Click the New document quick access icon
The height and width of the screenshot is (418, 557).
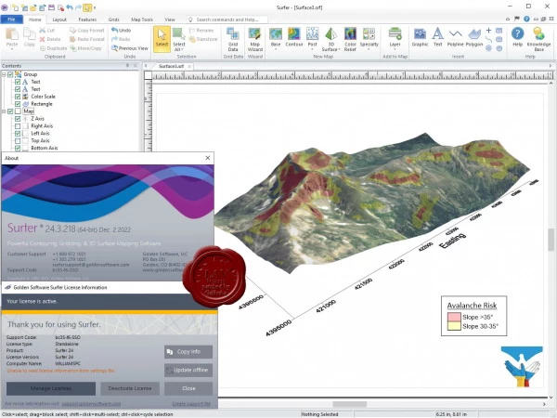pyautogui.click(x=15, y=7)
